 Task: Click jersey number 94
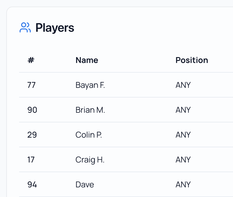click(32, 185)
